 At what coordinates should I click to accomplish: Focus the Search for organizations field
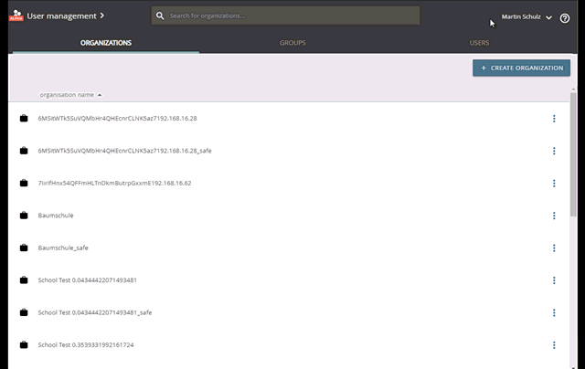tap(292, 16)
